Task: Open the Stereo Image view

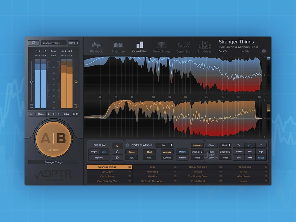Action: [161, 47]
